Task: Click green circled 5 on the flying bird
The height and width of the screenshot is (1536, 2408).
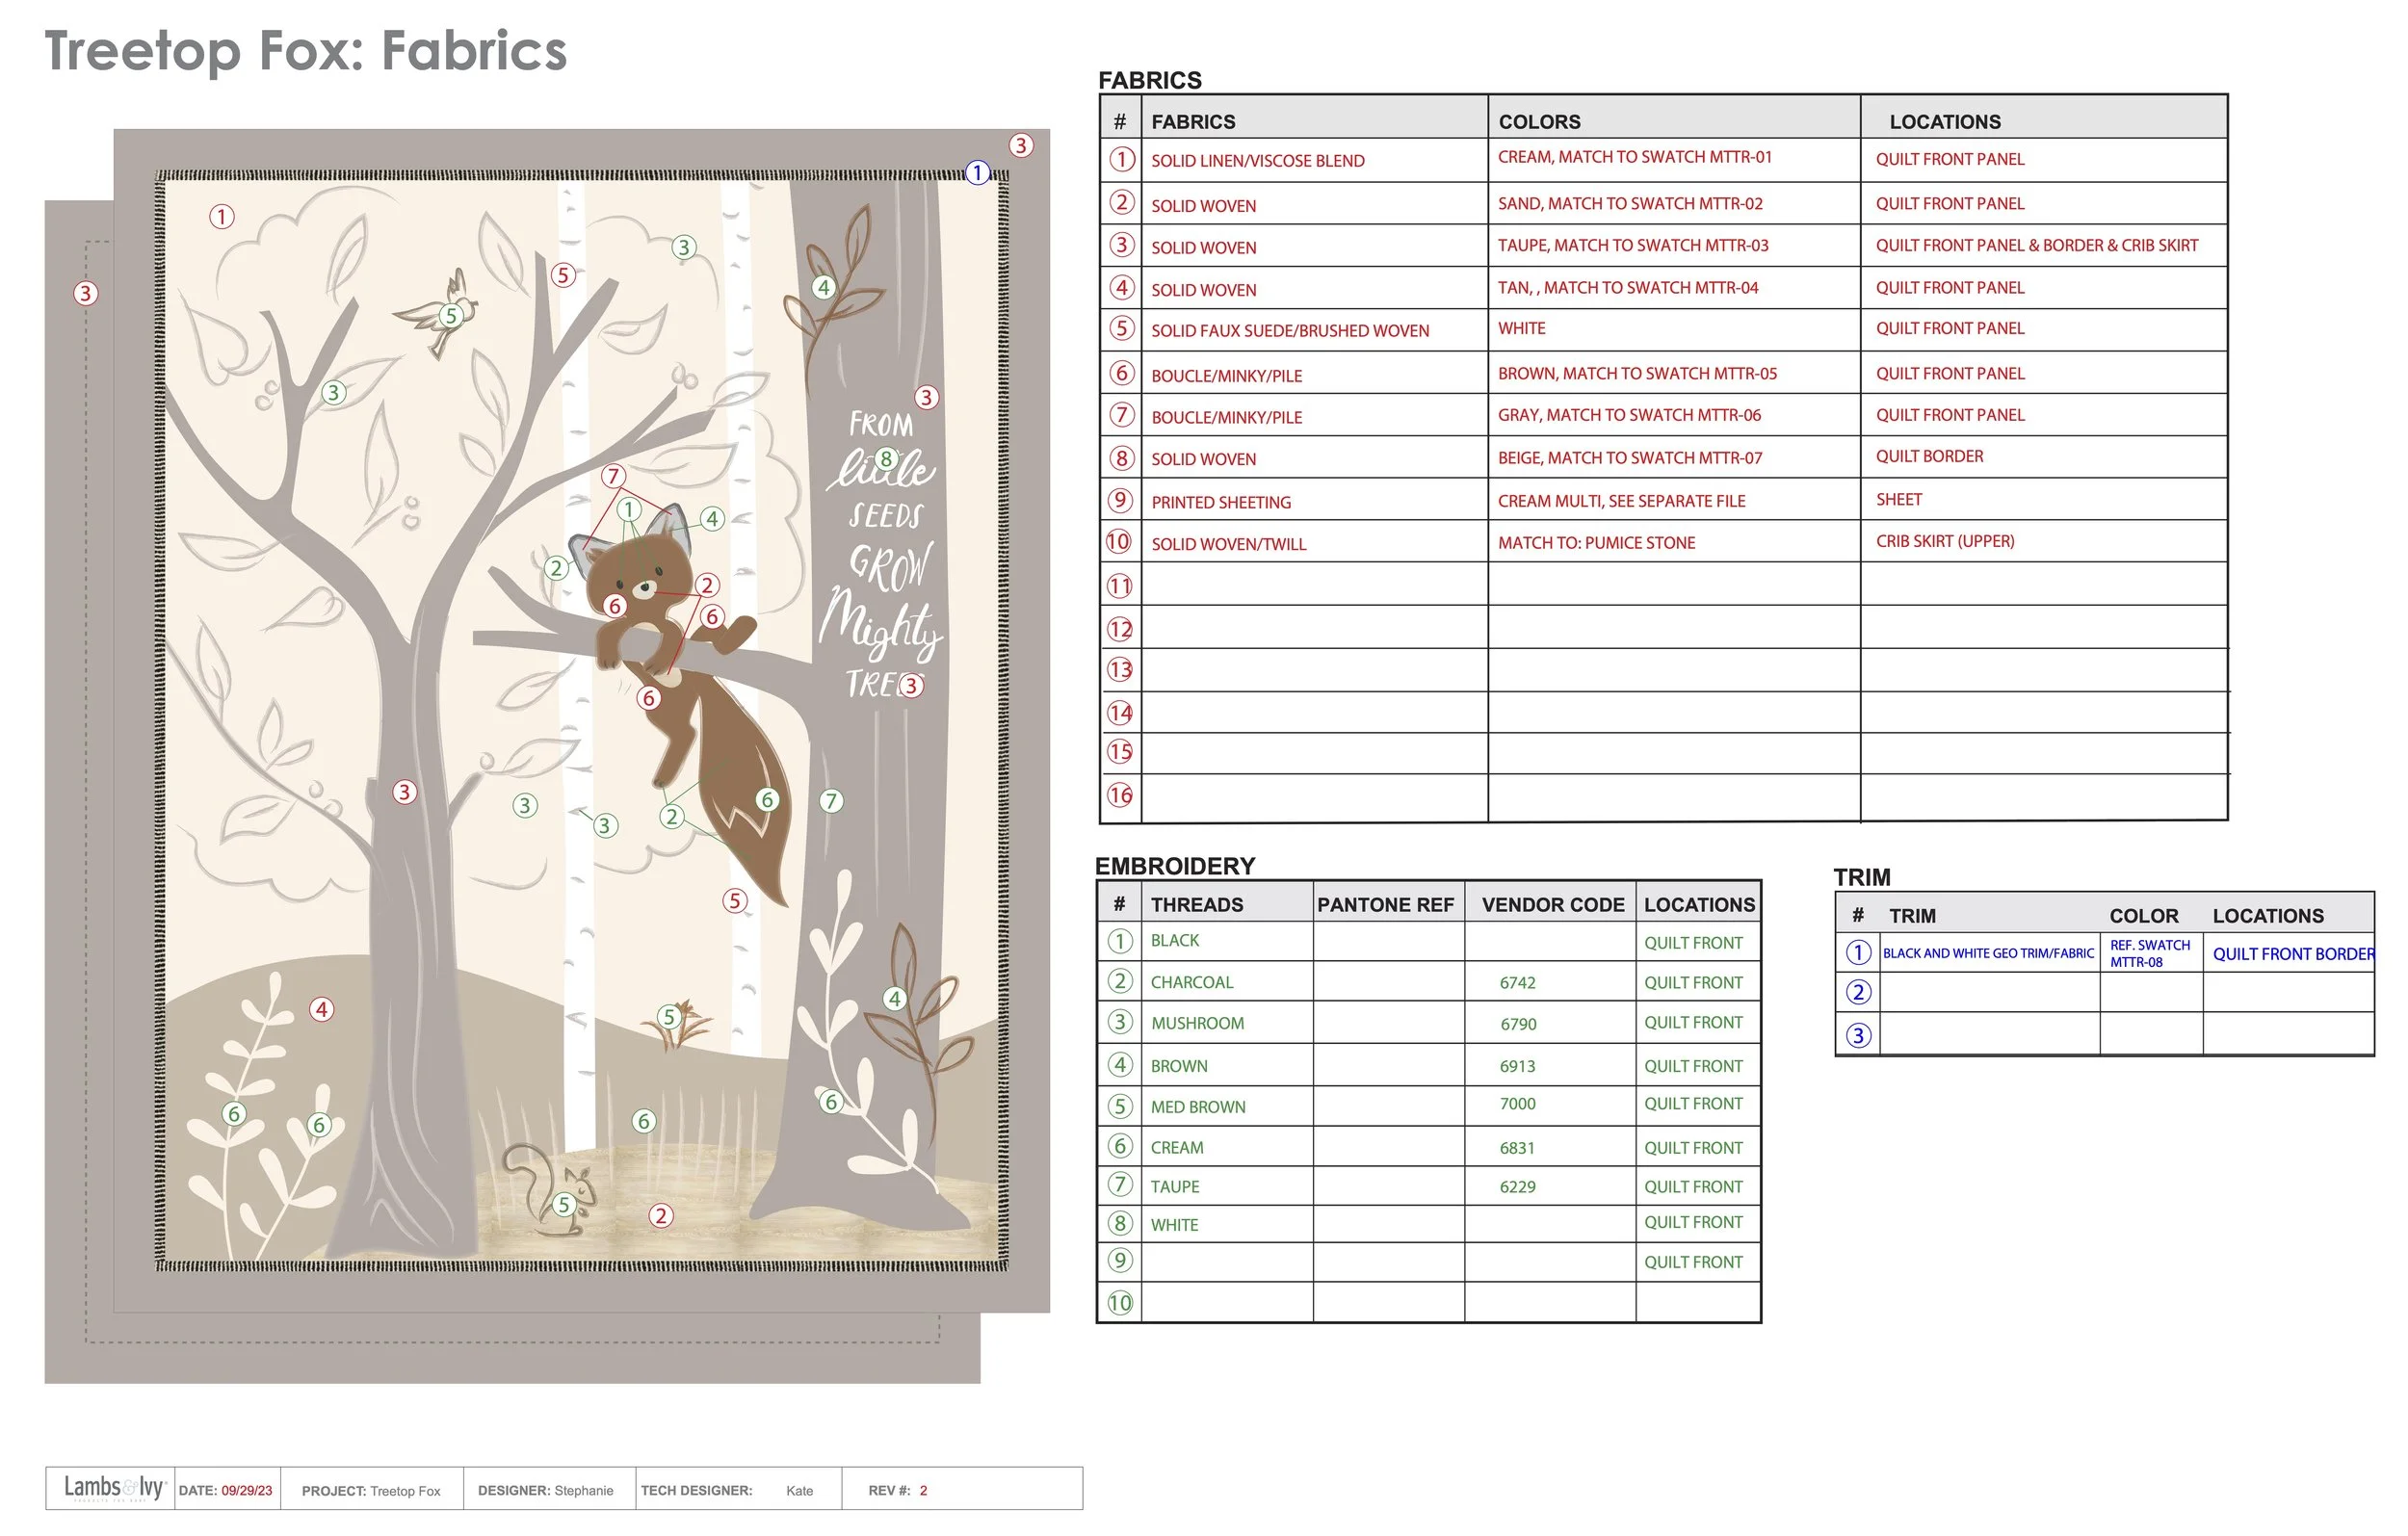Action: coord(451,316)
